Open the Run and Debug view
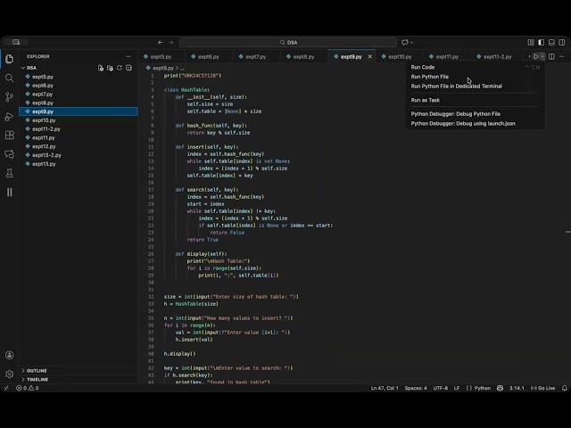The width and height of the screenshot is (571, 428). pyautogui.click(x=10, y=117)
